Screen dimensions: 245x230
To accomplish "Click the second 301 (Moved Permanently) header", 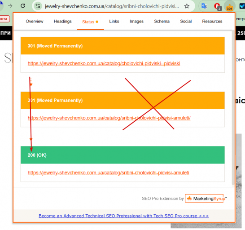I will tap(122, 100).
